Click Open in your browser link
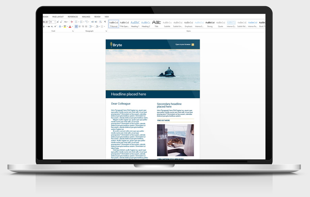The height and width of the screenshot is (197, 310). [x=183, y=45]
